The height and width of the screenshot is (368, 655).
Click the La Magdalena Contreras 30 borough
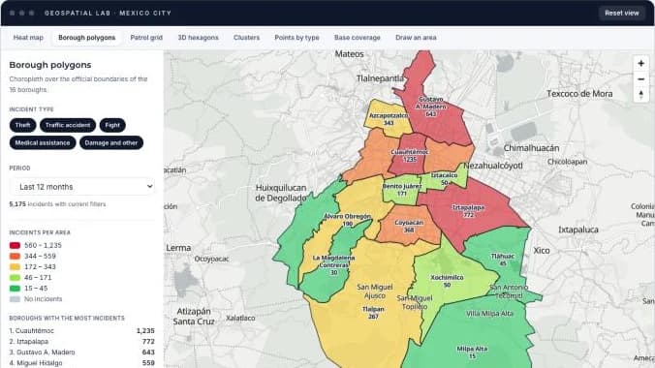(333, 264)
